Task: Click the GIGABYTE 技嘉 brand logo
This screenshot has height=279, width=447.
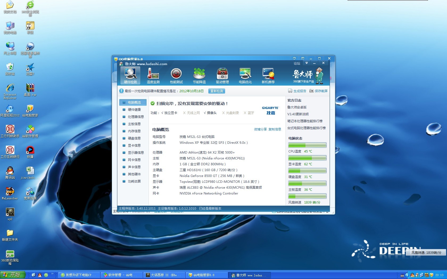Action: (270, 111)
